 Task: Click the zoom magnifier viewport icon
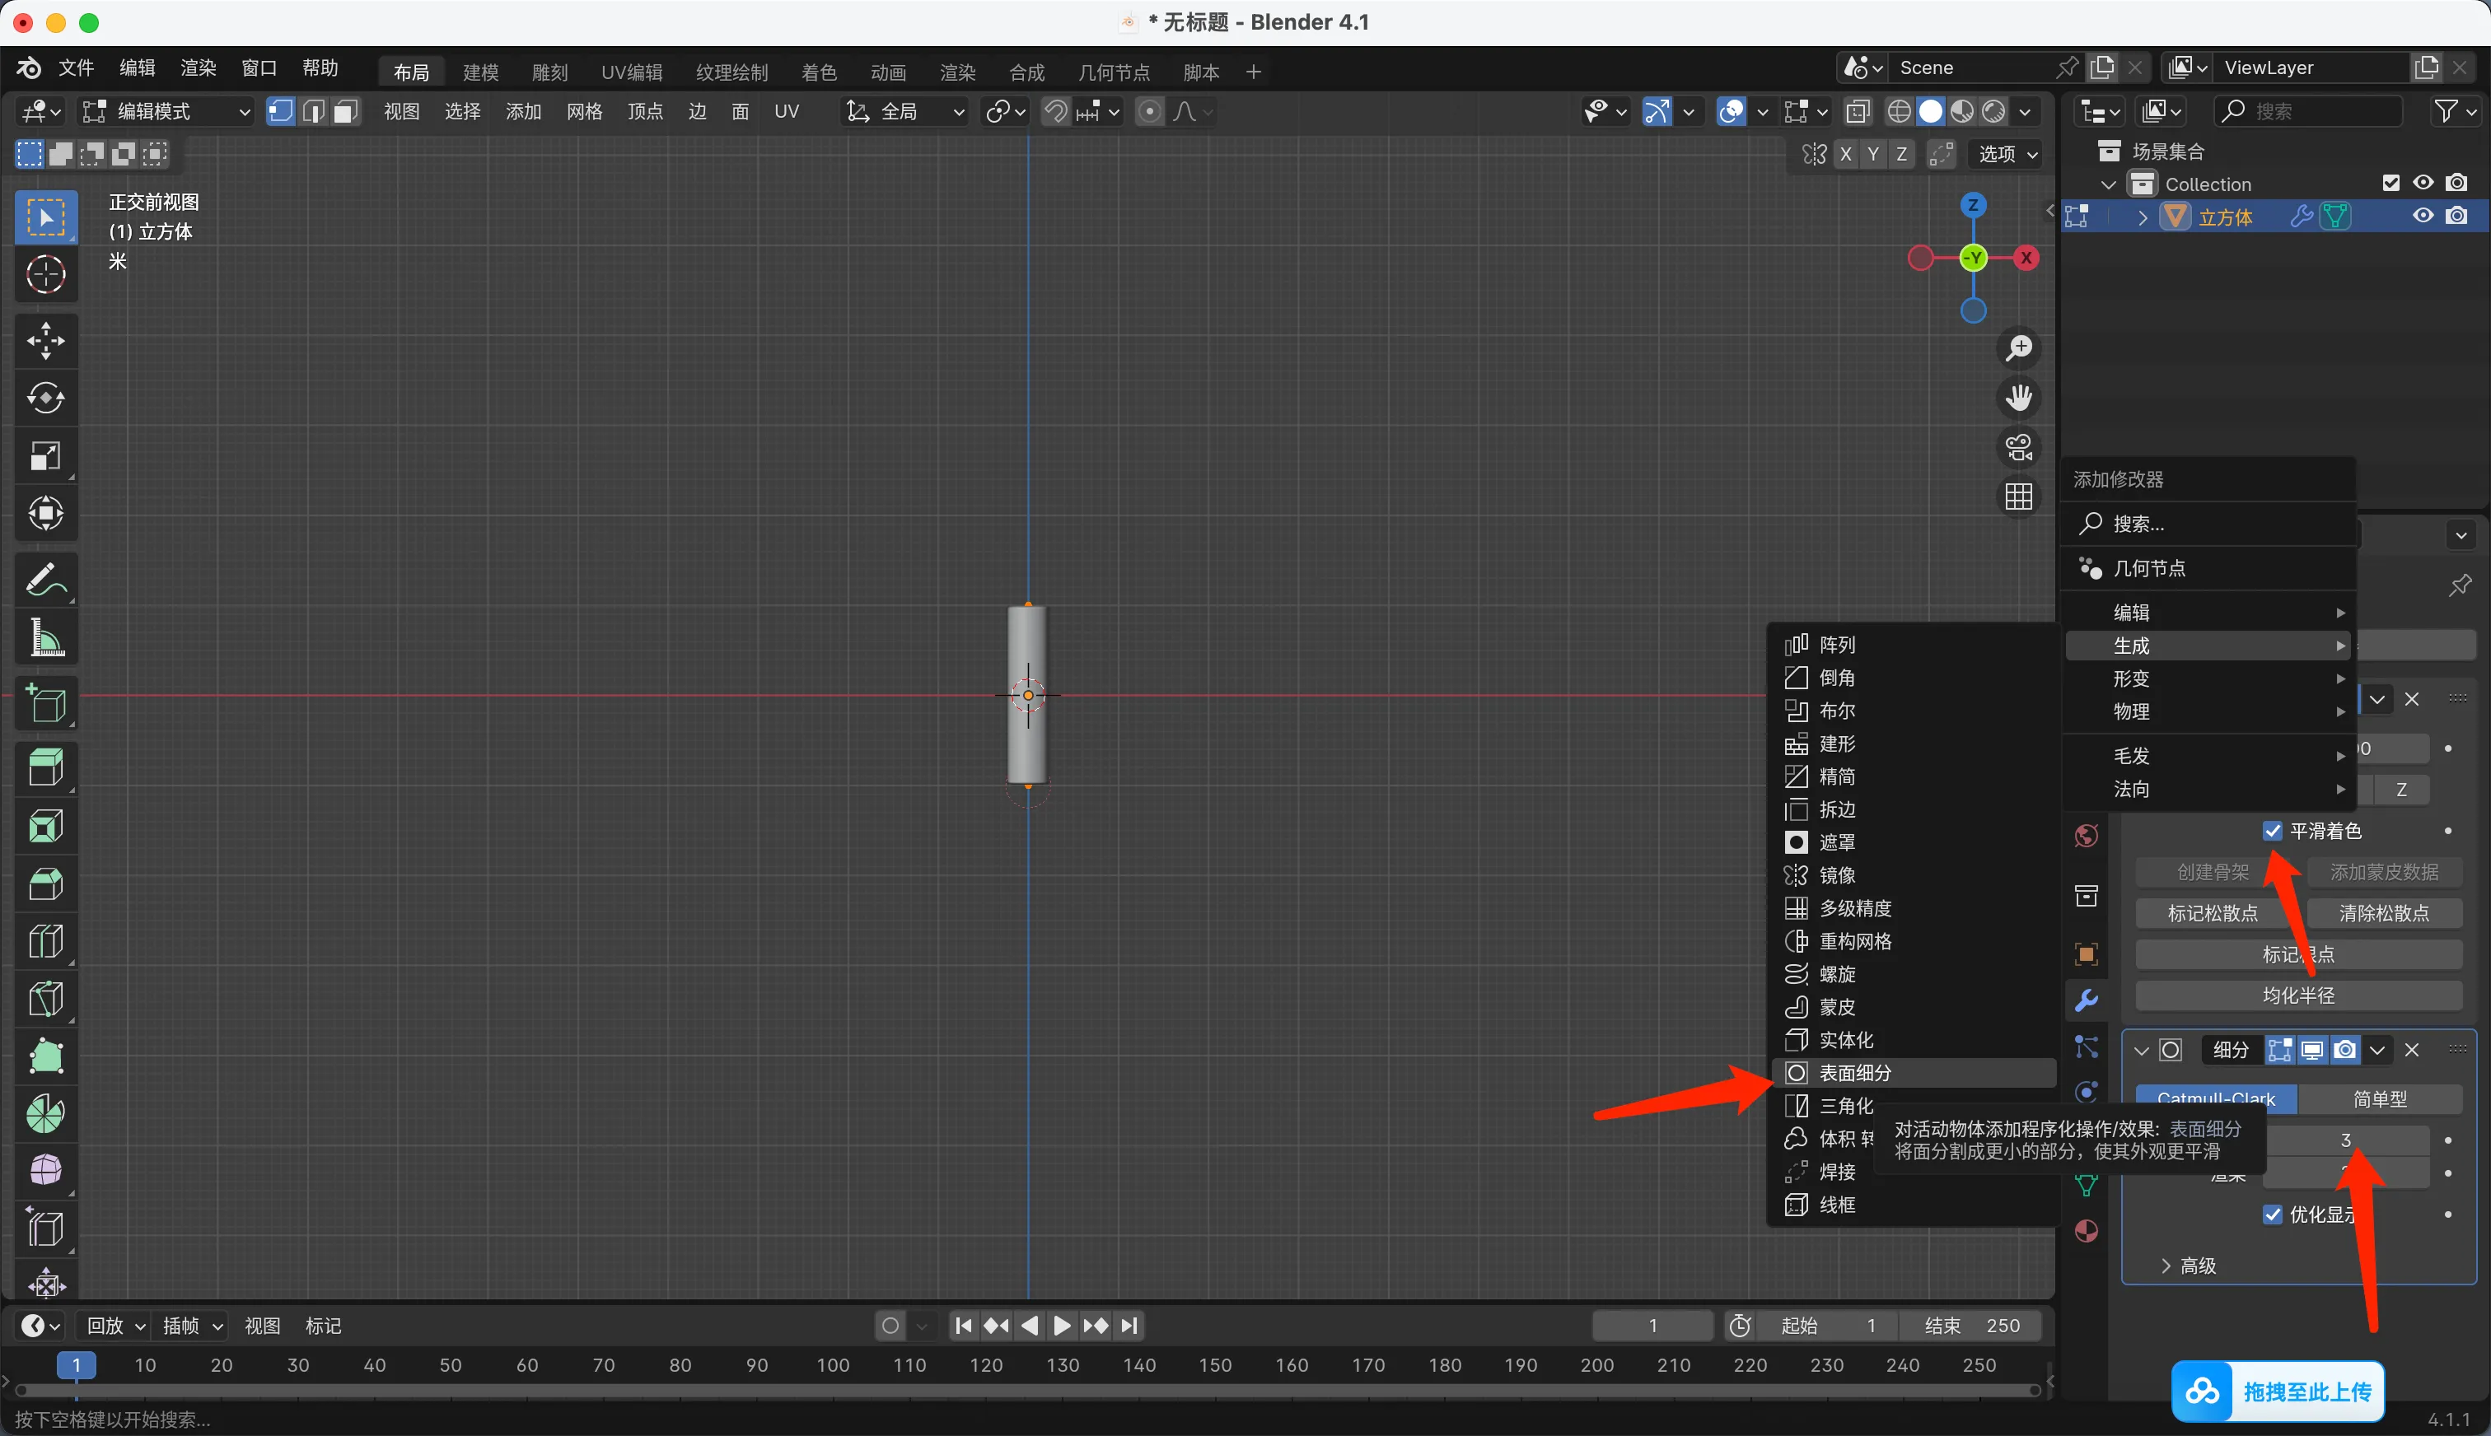2018,348
